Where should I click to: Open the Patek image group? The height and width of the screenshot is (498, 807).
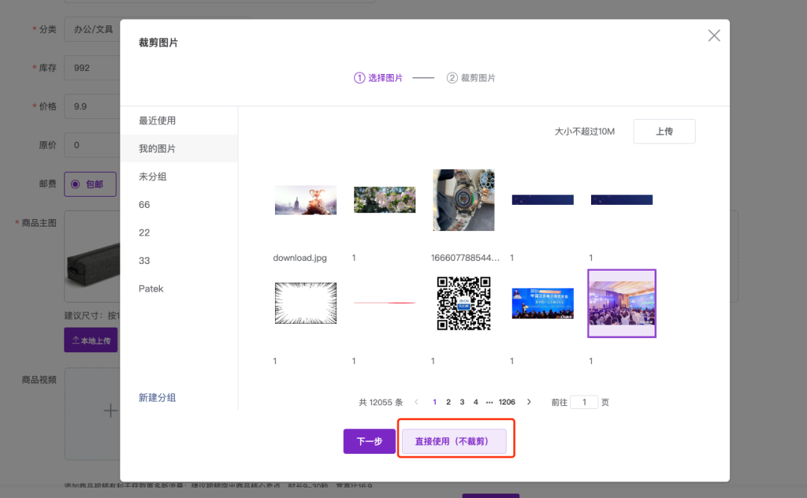[x=151, y=289]
